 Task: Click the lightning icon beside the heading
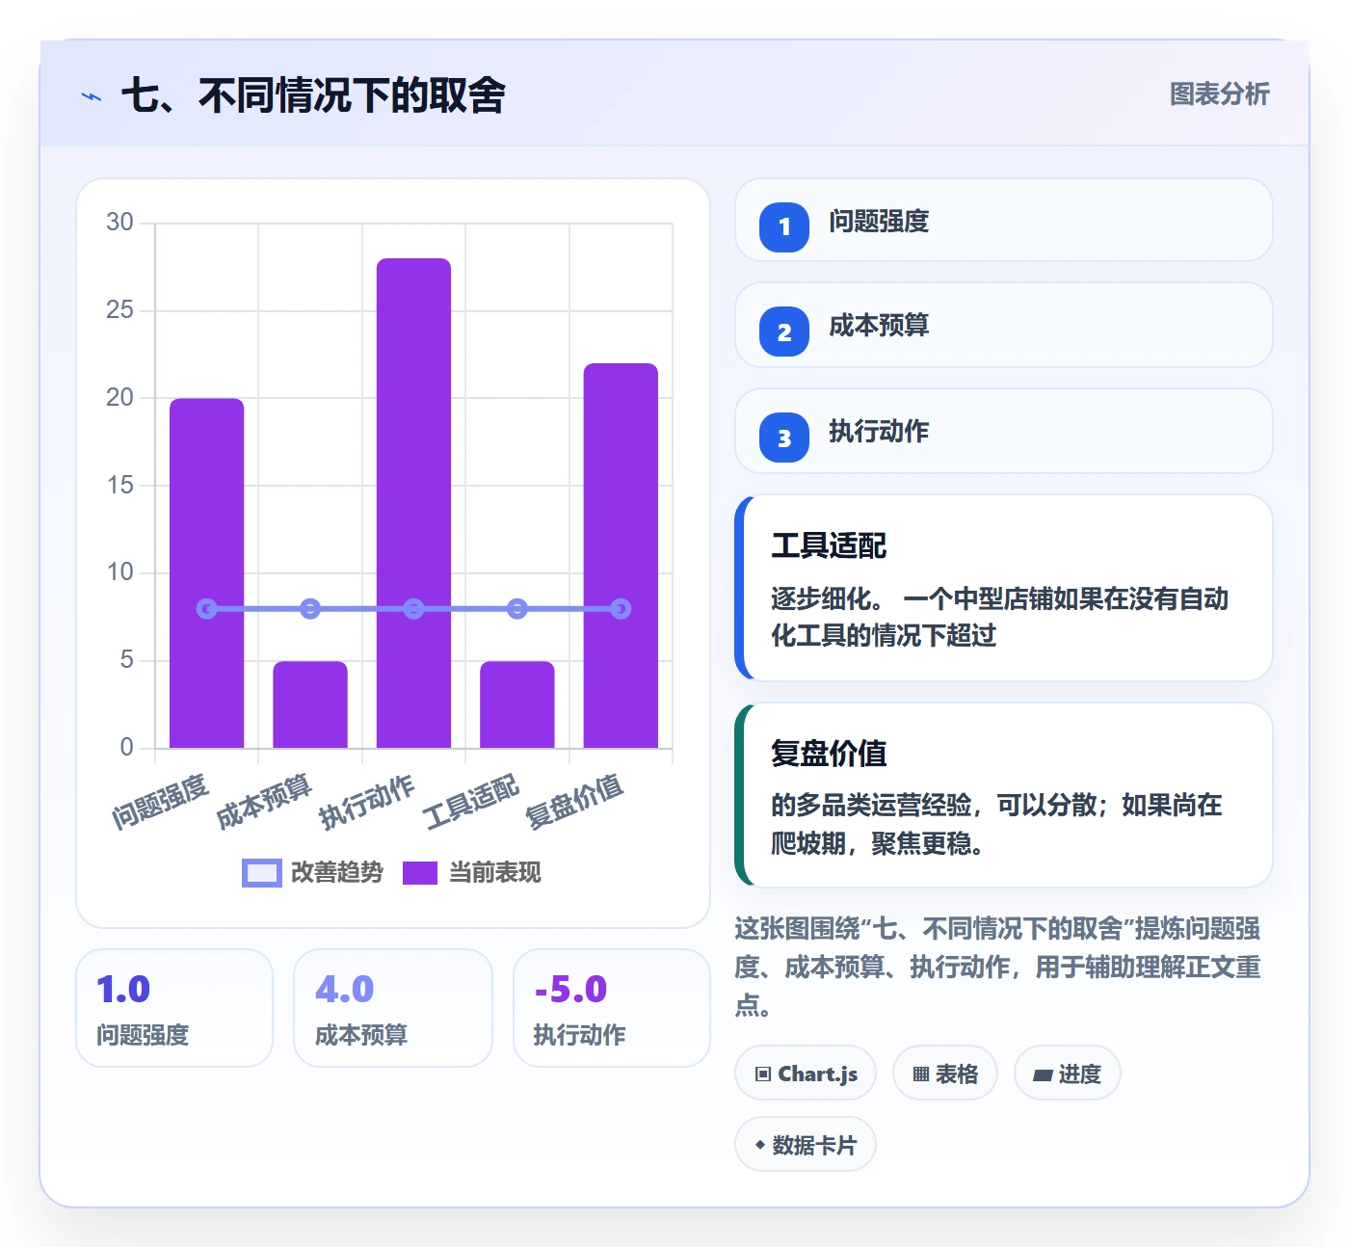tap(92, 96)
